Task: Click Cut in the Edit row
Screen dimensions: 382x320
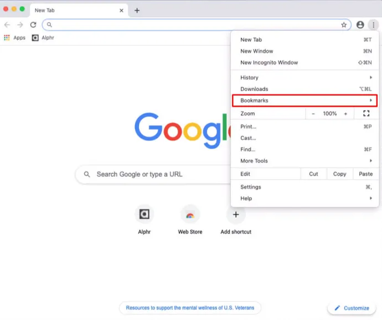Action: click(x=313, y=174)
